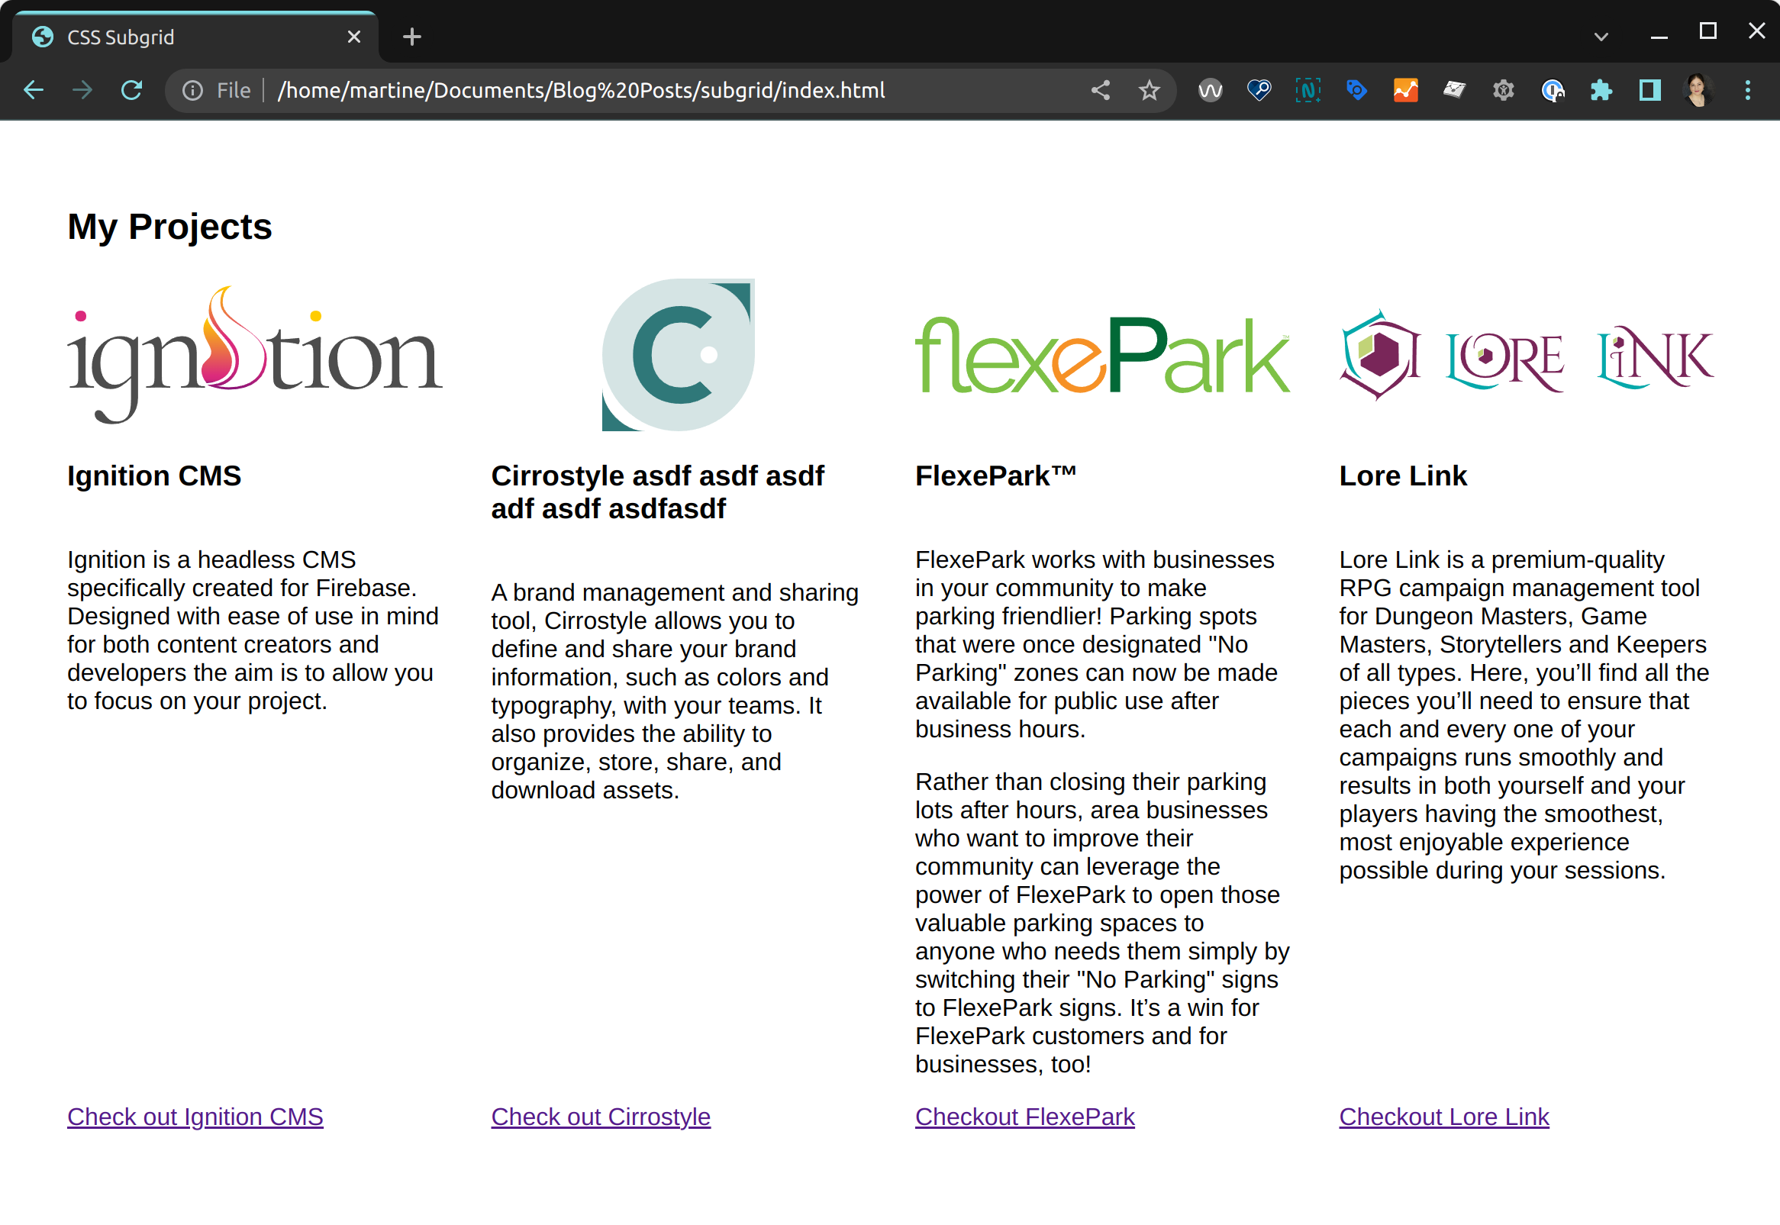Open new tab with the plus button

(411, 37)
